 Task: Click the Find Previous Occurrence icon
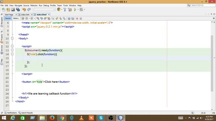tap(42, 18)
